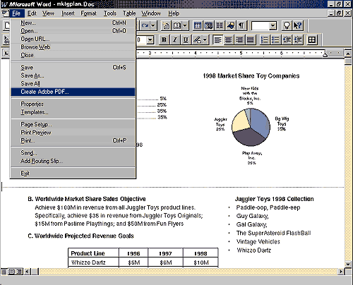This screenshot has width=353, height=285.
Task: Choose Create Adobe PDF from File menu
Action: [x=73, y=92]
